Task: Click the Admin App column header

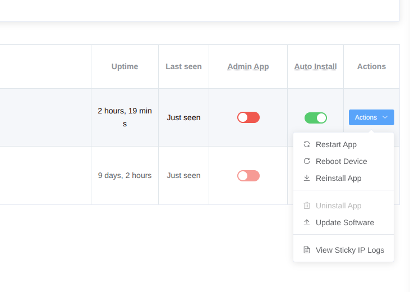Action: (248, 66)
